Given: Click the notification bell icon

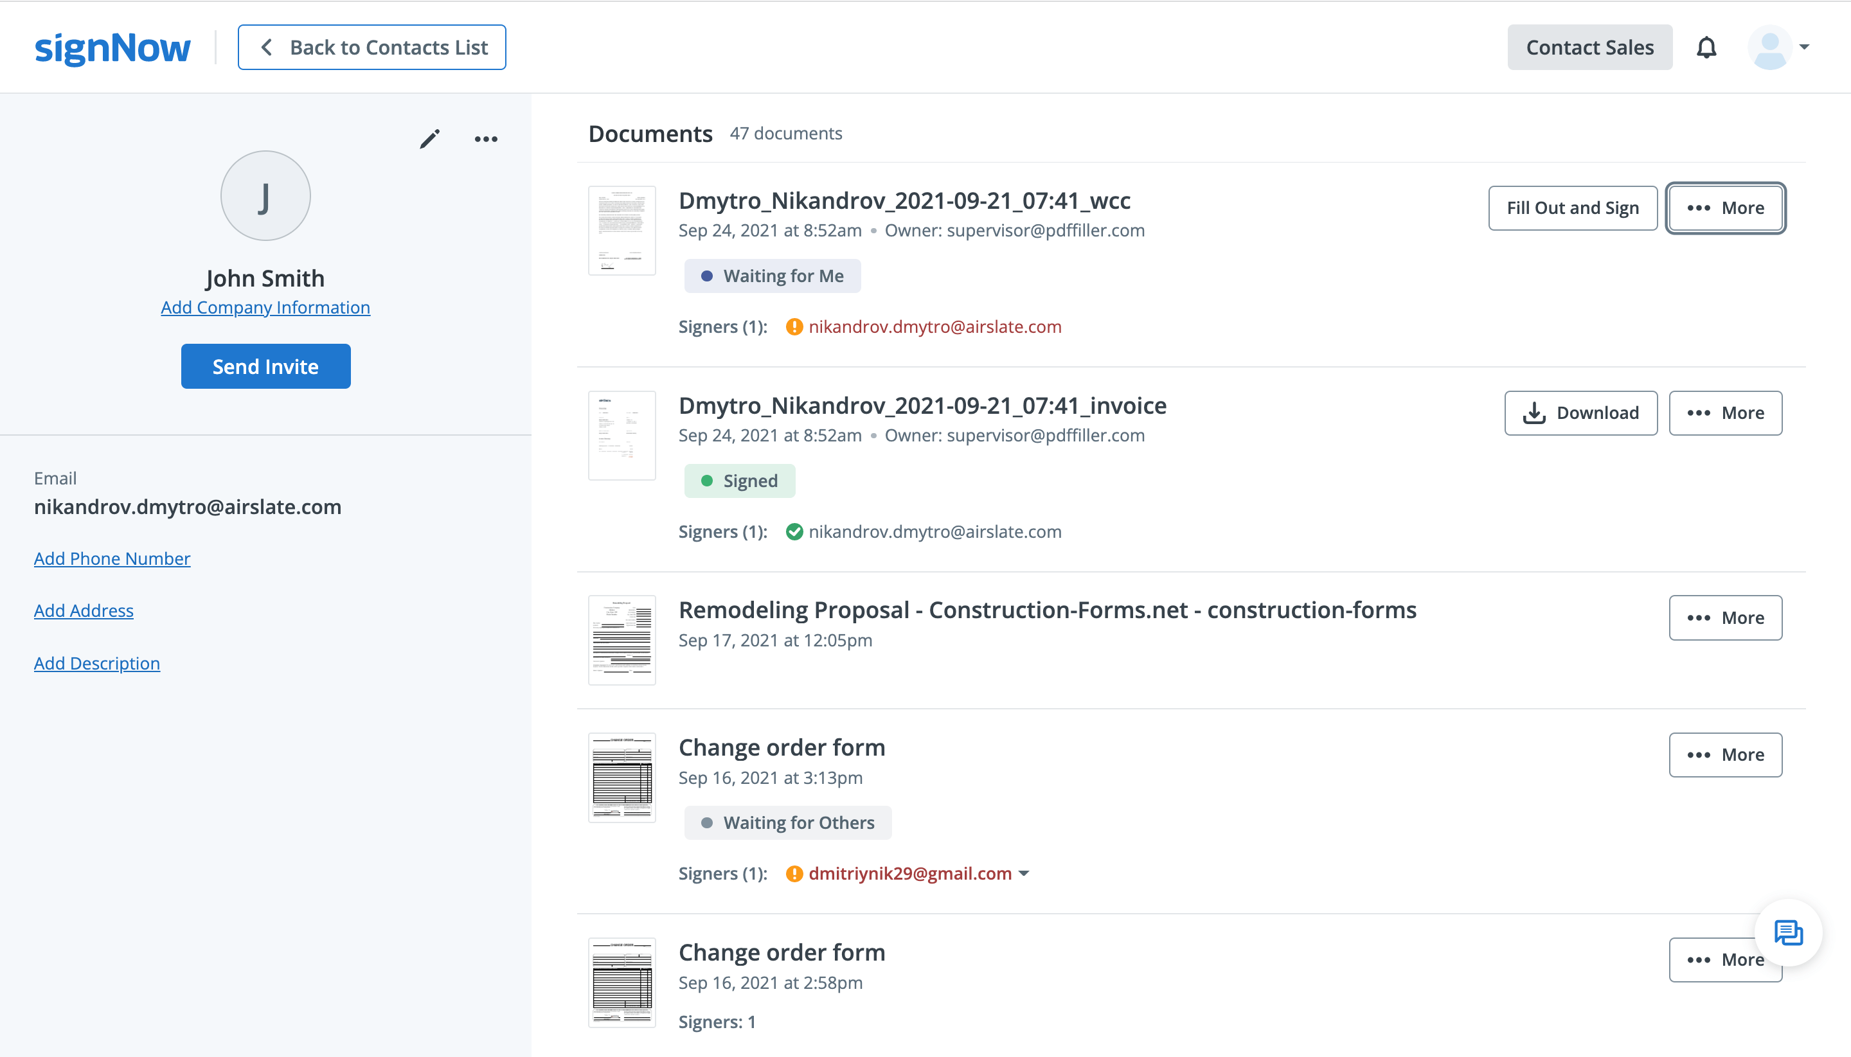Looking at the screenshot, I should 1708,47.
